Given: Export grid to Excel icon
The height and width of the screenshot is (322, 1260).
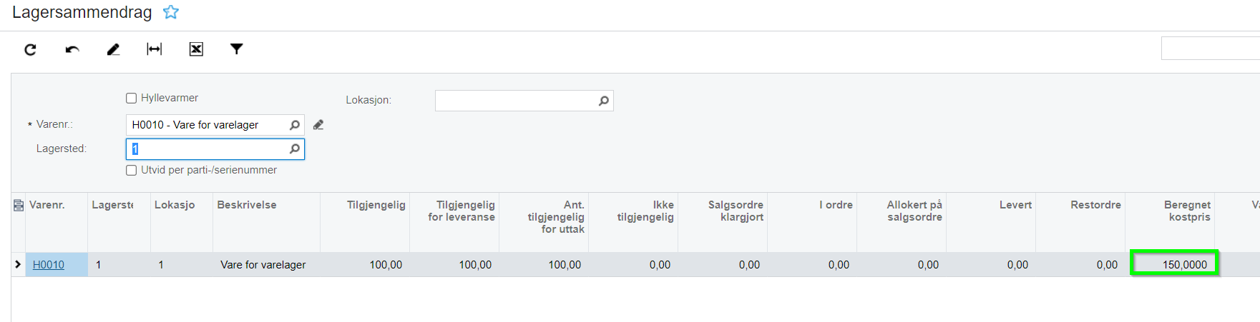Looking at the screenshot, I should coord(196,49).
